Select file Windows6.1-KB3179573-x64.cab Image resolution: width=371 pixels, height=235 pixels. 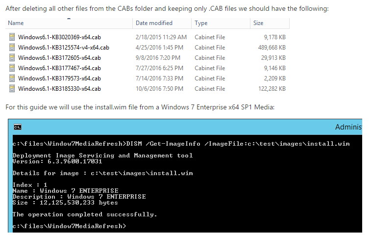[x=59, y=78]
